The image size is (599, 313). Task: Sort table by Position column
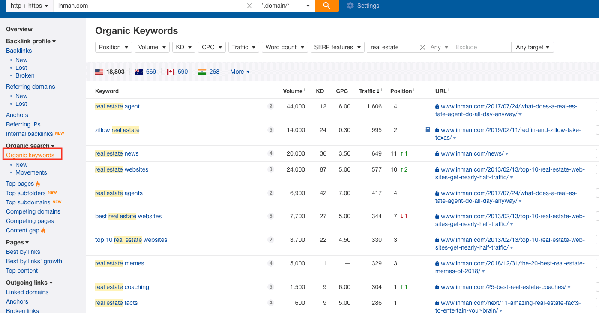coord(401,91)
